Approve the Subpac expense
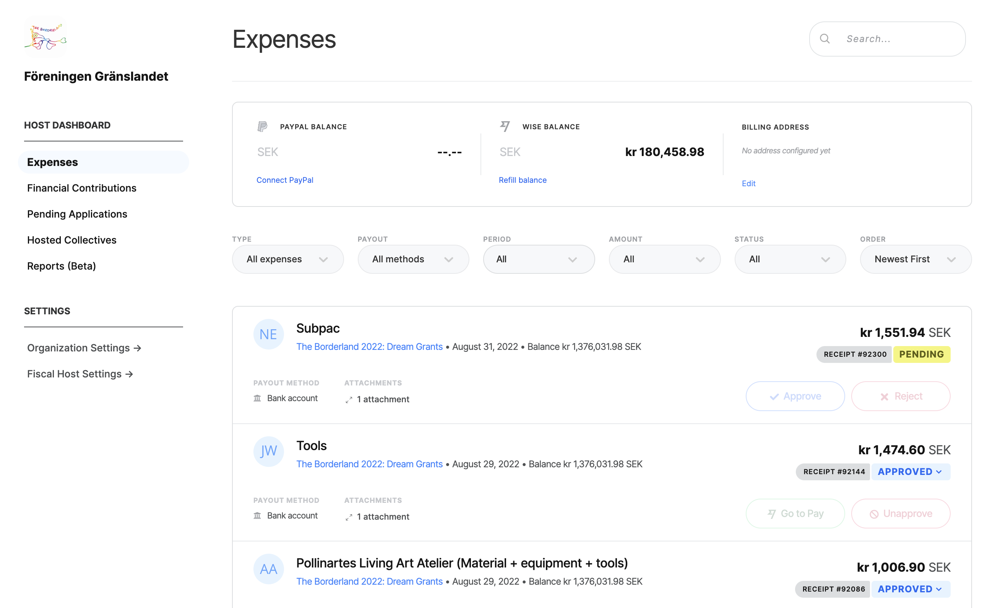 pos(795,396)
